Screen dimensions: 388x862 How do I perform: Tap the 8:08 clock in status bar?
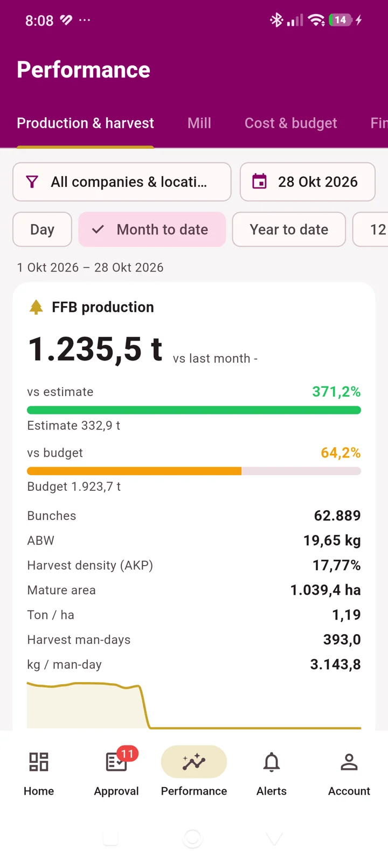[x=39, y=20]
